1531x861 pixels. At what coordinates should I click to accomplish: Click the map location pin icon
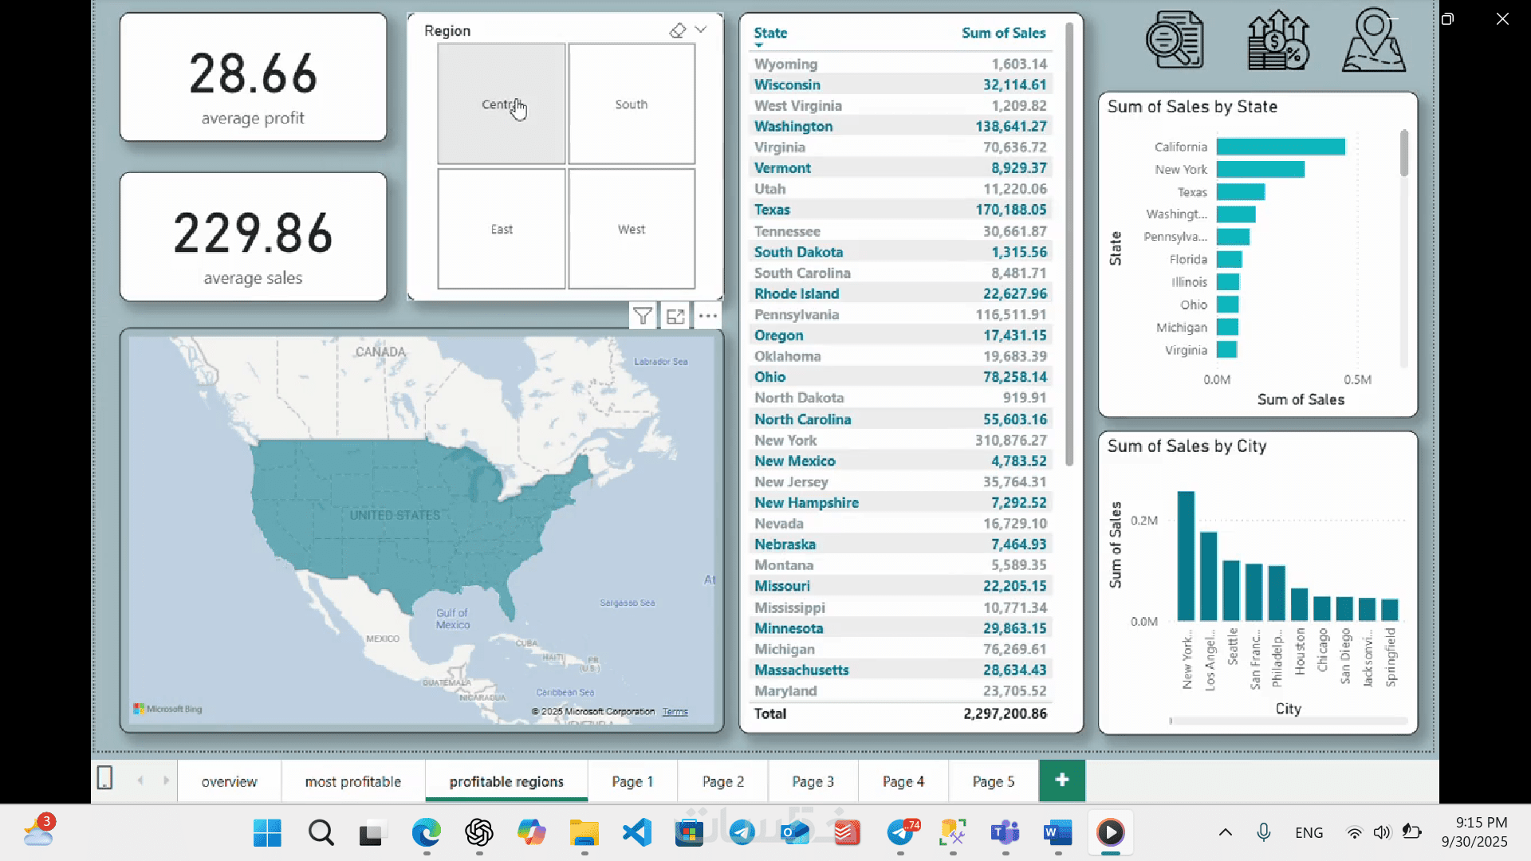(x=1373, y=40)
